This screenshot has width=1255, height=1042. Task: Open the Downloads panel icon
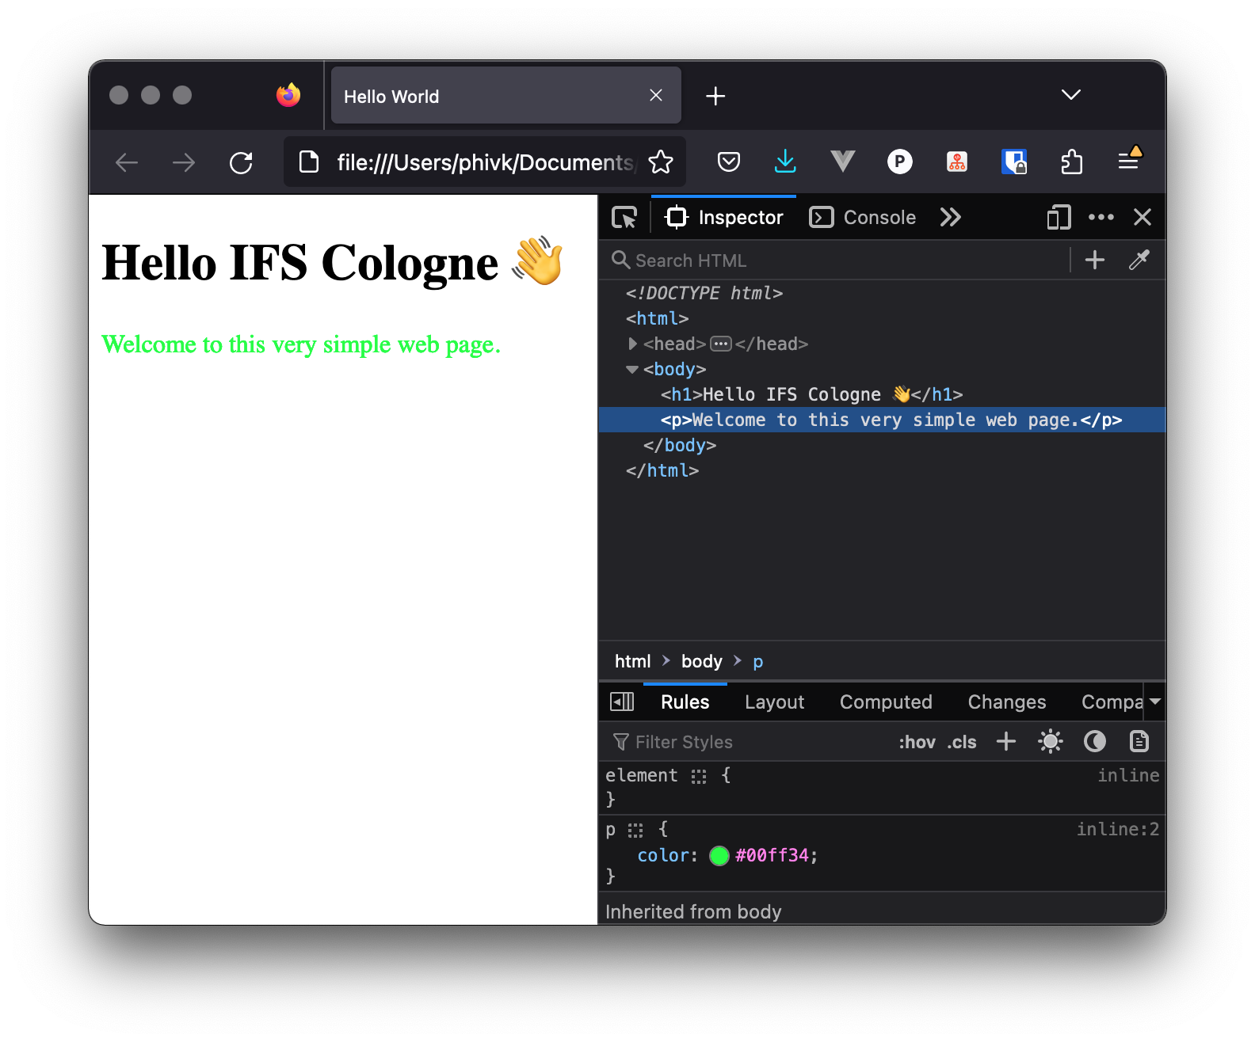coord(785,162)
